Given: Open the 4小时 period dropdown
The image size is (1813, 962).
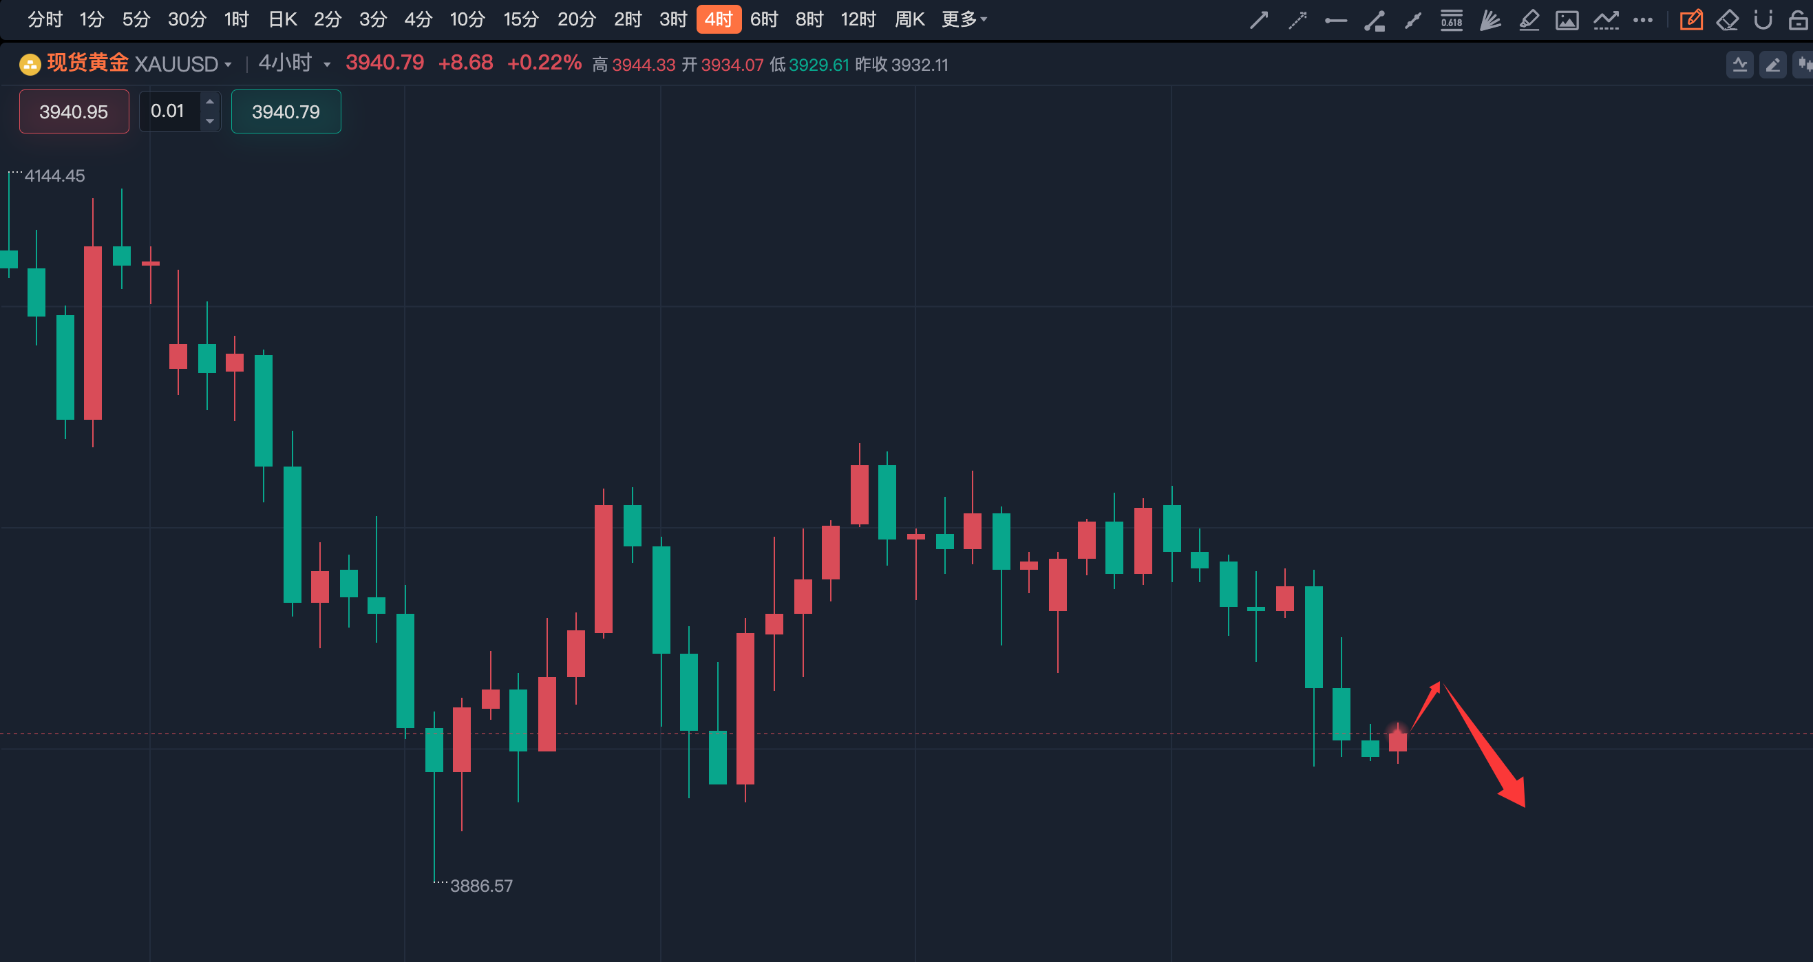Looking at the screenshot, I should [294, 63].
